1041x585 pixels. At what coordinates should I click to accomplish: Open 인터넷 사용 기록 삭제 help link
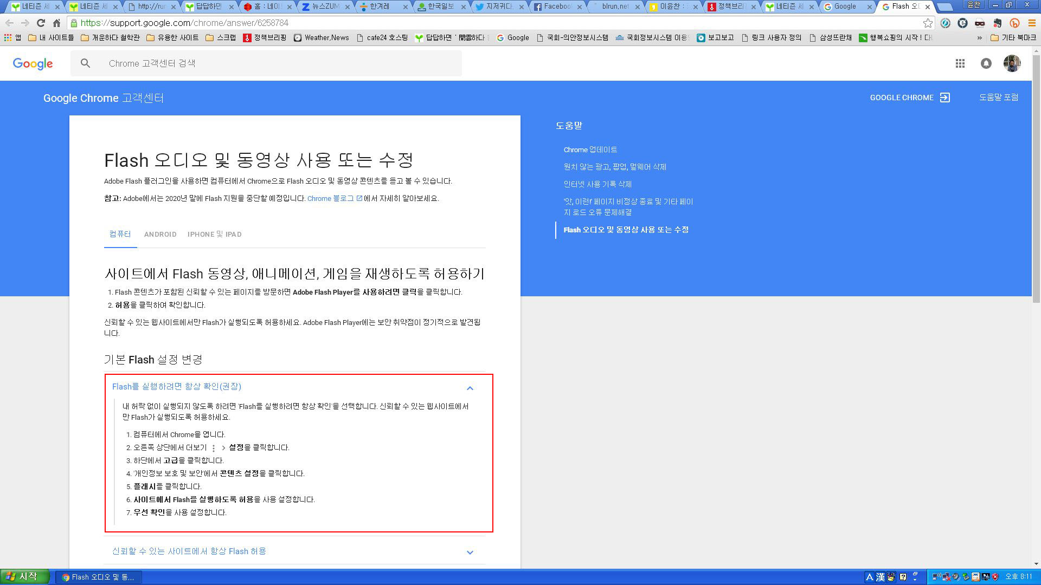coord(597,185)
